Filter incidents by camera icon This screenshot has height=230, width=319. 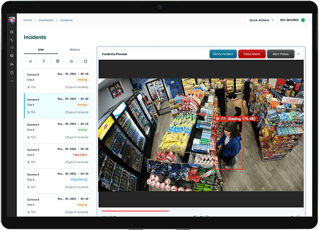tap(72, 61)
